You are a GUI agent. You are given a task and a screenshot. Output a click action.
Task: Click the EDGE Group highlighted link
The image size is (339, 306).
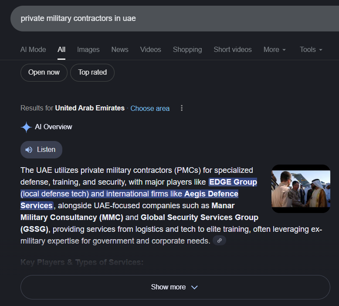point(233,182)
